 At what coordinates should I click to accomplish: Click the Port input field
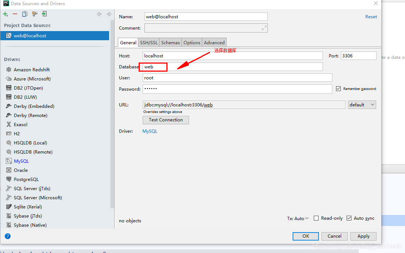359,56
